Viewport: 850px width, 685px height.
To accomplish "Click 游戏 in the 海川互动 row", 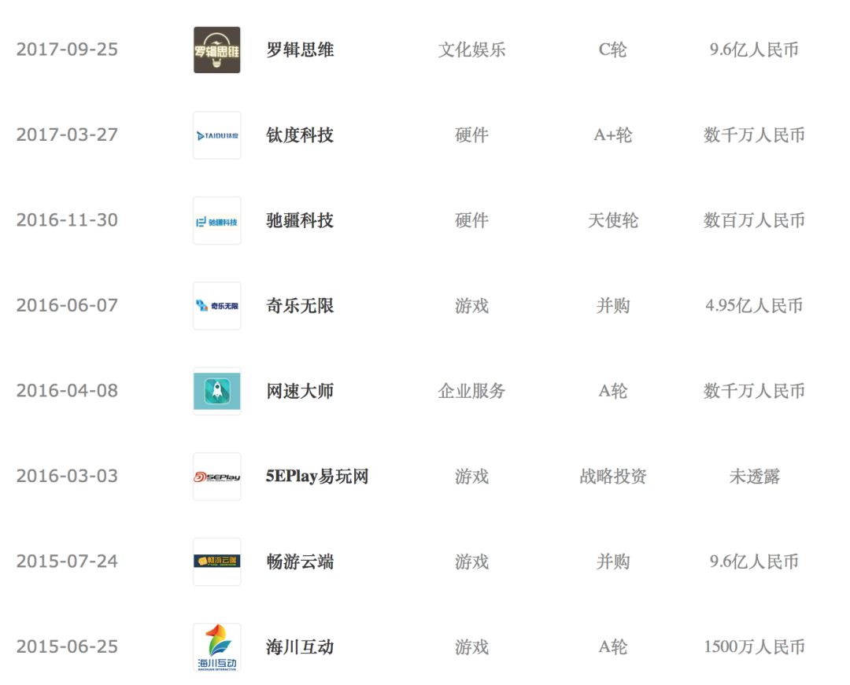I will (471, 646).
